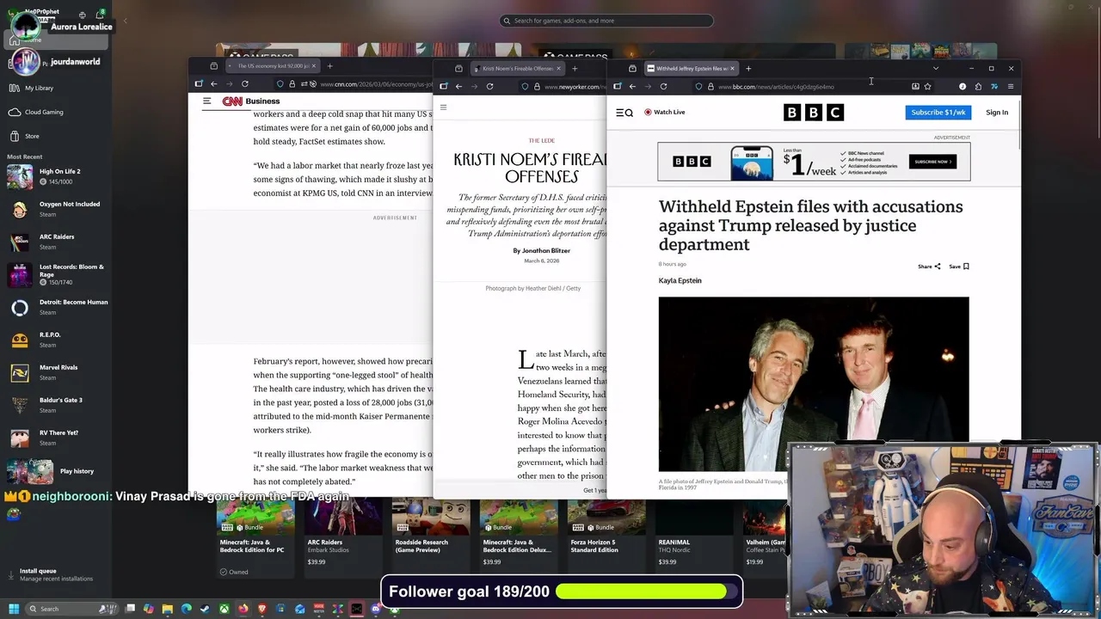This screenshot has width=1101, height=619.
Task: Open Brave browser from the taskbar
Action: 261,609
